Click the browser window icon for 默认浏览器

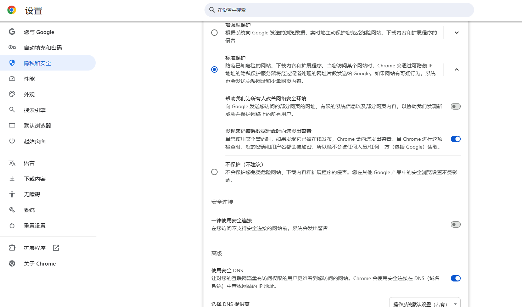(12, 125)
